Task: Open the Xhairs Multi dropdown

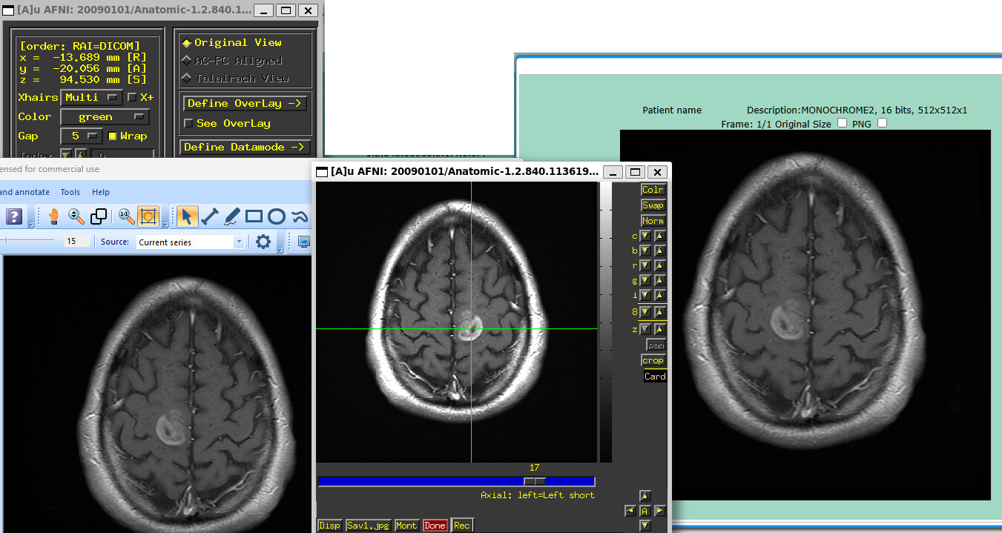Action: [92, 97]
